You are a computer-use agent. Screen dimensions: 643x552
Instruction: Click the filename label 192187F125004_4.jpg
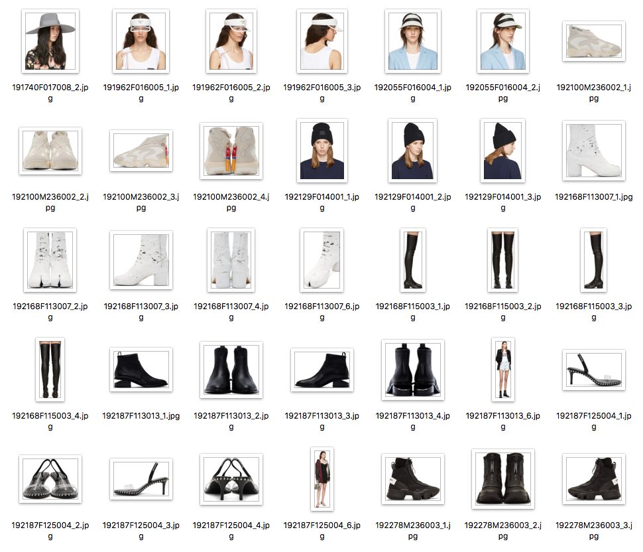point(231,530)
